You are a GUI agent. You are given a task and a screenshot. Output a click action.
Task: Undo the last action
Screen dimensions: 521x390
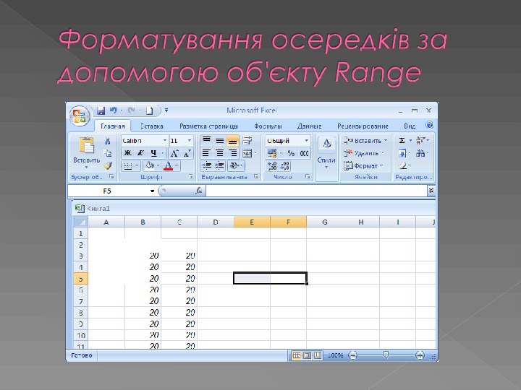tap(114, 110)
